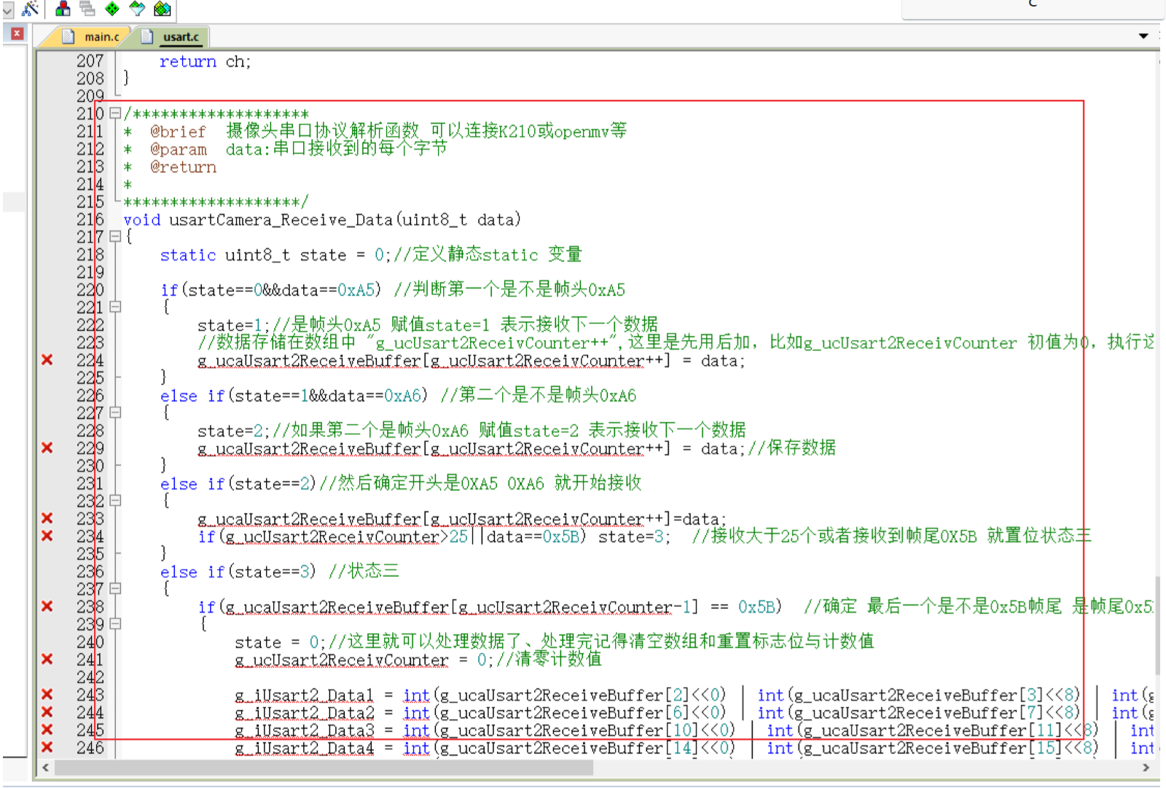Click the 0xA6 value on line 226
The width and height of the screenshot is (1166, 788).
tap(403, 396)
